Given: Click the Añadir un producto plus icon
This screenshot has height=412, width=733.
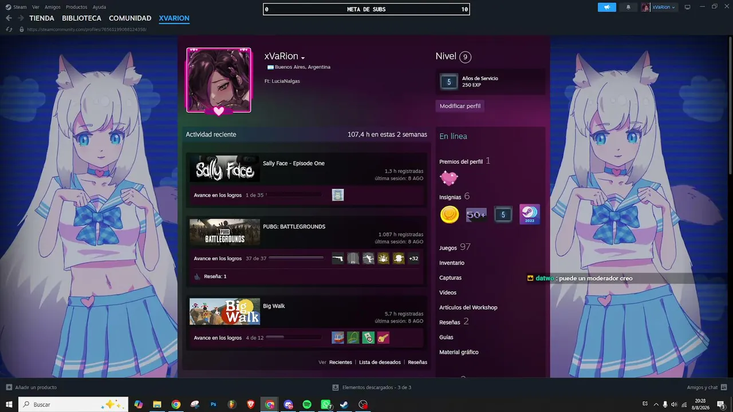Looking at the screenshot, I should tap(9, 387).
